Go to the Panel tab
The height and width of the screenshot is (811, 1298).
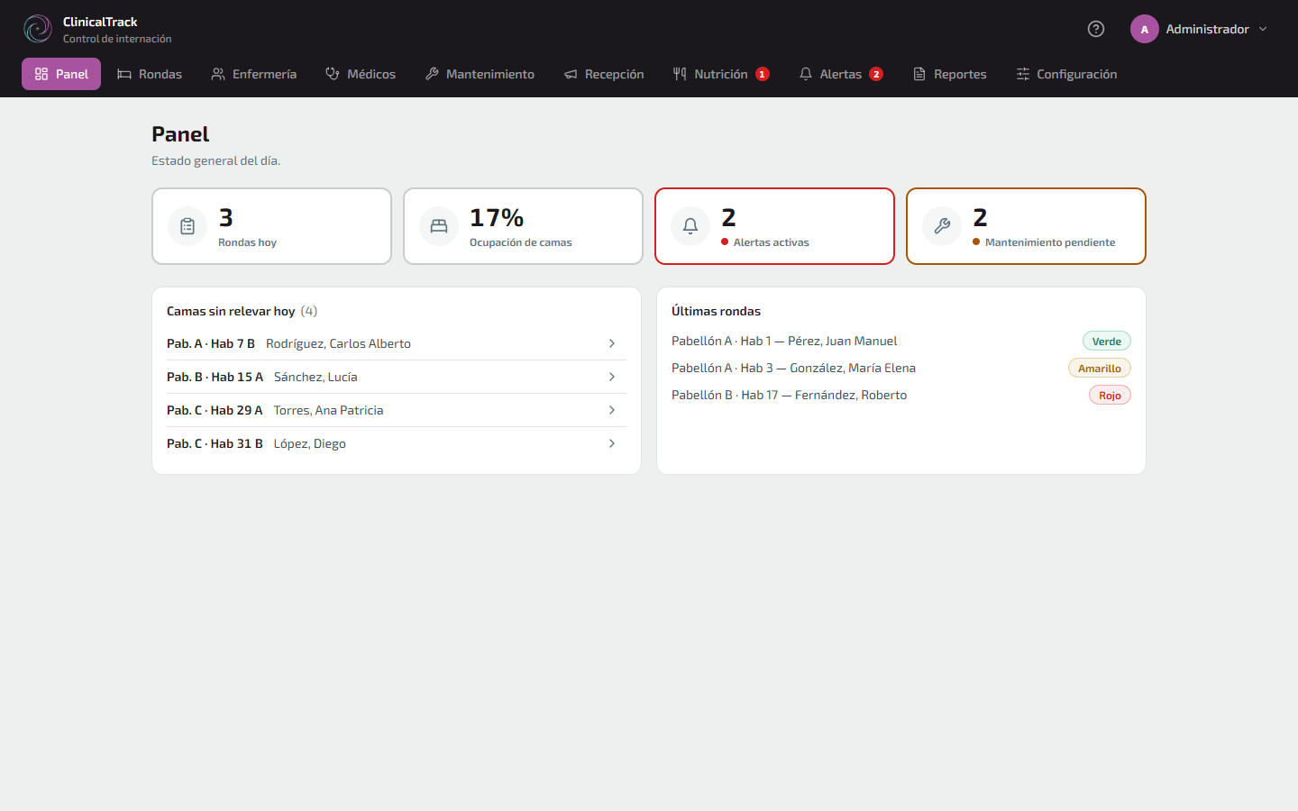(61, 74)
